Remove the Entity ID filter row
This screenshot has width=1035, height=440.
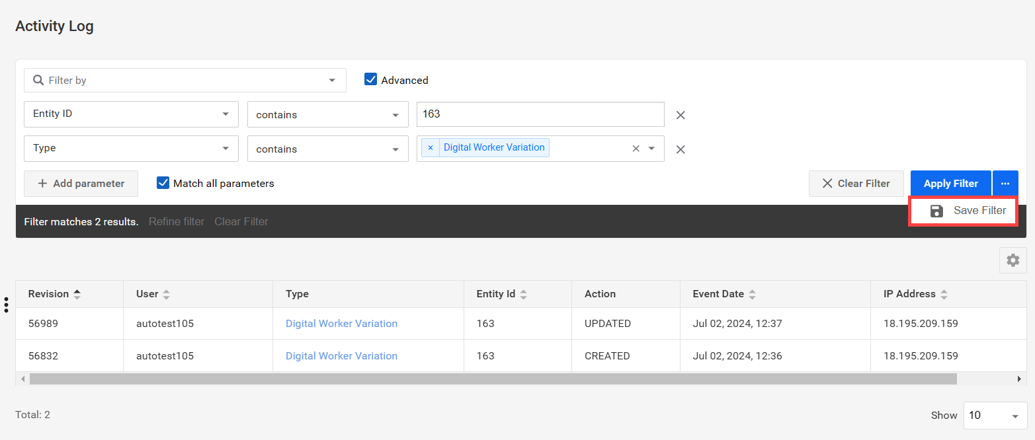click(x=681, y=115)
